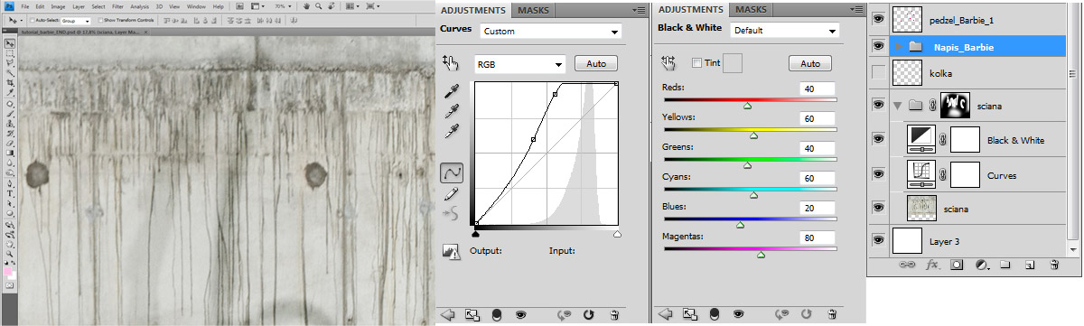
Task: Click Auto button in Black & White panel
Action: 810,63
